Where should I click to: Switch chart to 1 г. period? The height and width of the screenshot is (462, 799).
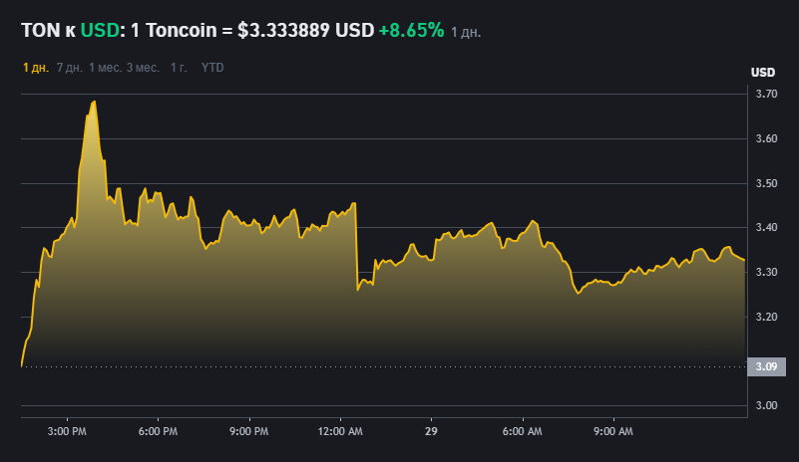pyautogui.click(x=179, y=68)
